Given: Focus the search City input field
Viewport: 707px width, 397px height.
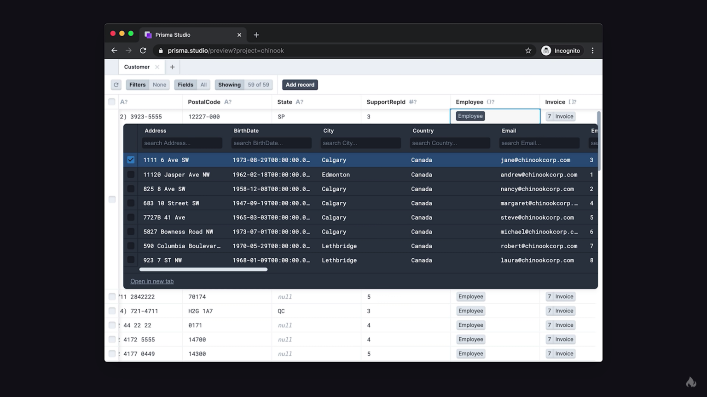Looking at the screenshot, I should pyautogui.click(x=360, y=143).
